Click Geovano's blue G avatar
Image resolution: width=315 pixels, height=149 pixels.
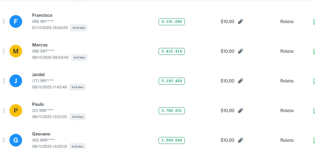tap(16, 140)
